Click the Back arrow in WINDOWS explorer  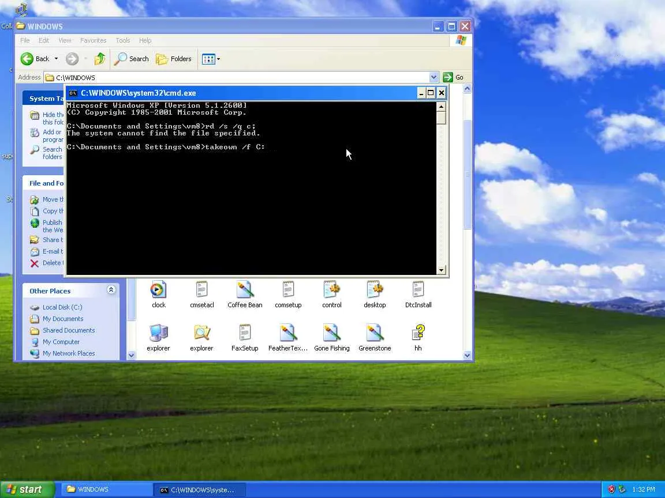[27, 59]
